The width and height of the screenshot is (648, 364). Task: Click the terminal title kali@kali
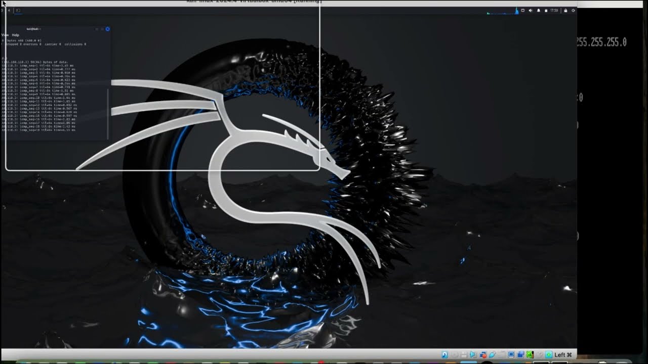pyautogui.click(x=33, y=29)
